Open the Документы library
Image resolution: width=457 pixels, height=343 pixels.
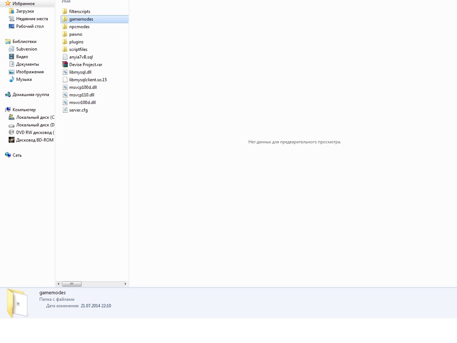point(27,64)
